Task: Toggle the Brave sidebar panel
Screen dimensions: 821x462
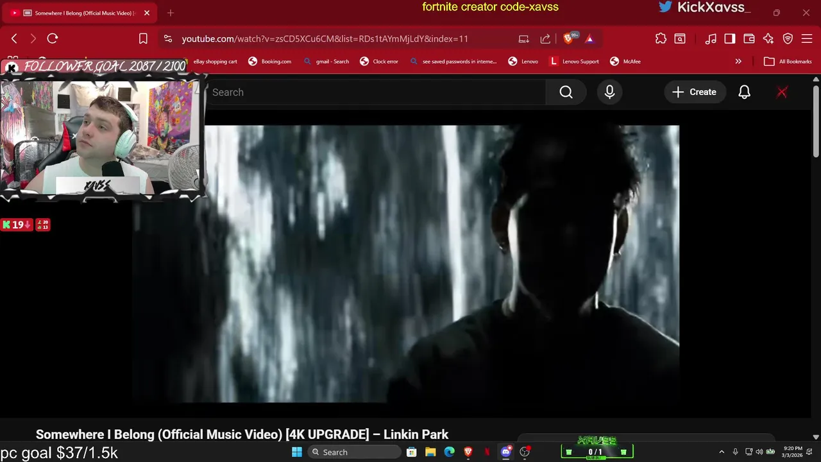Action: coord(730,38)
